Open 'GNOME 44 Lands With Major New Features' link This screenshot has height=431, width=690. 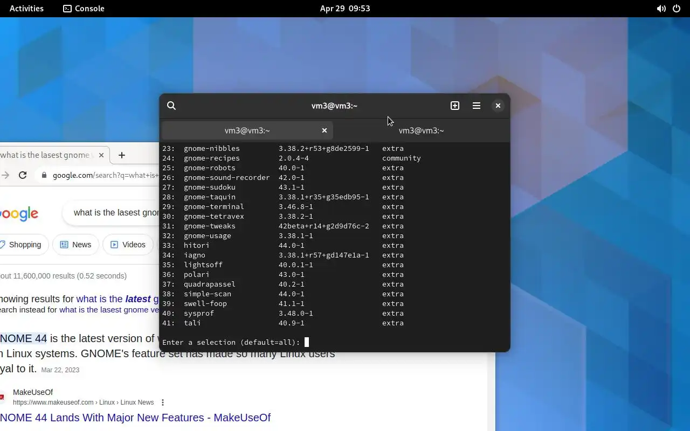(x=135, y=418)
